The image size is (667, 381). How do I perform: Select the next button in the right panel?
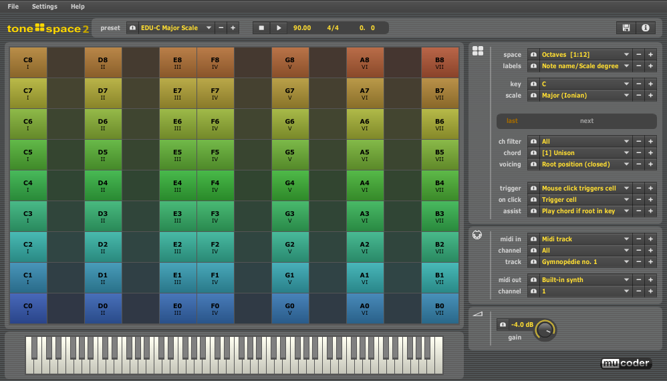pos(587,121)
